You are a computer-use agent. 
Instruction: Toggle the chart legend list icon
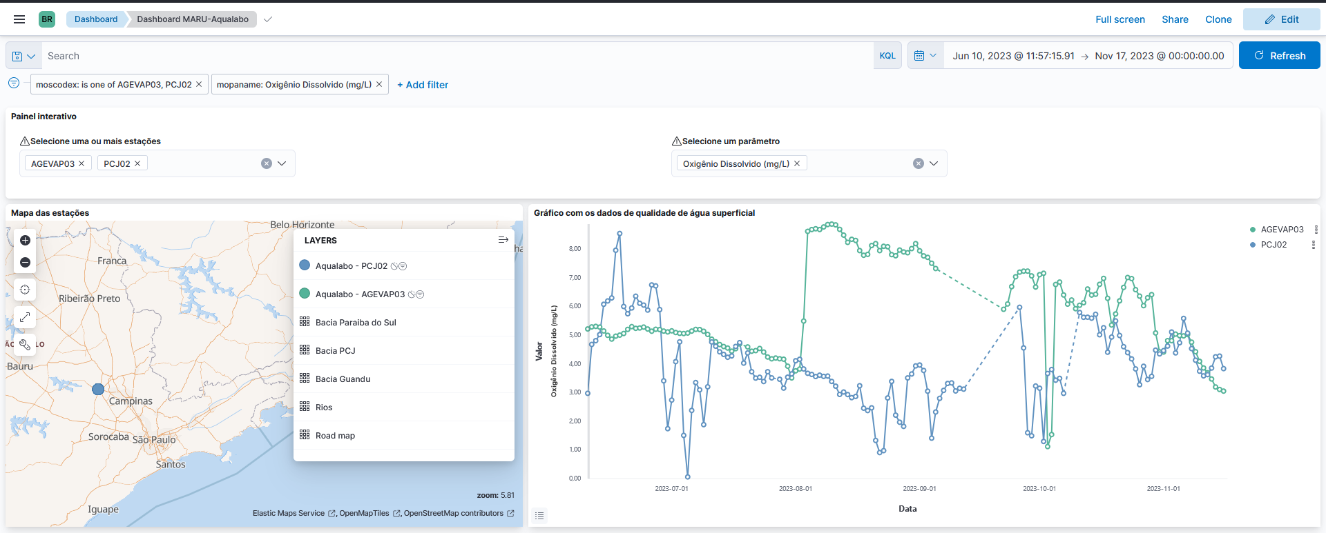539,516
